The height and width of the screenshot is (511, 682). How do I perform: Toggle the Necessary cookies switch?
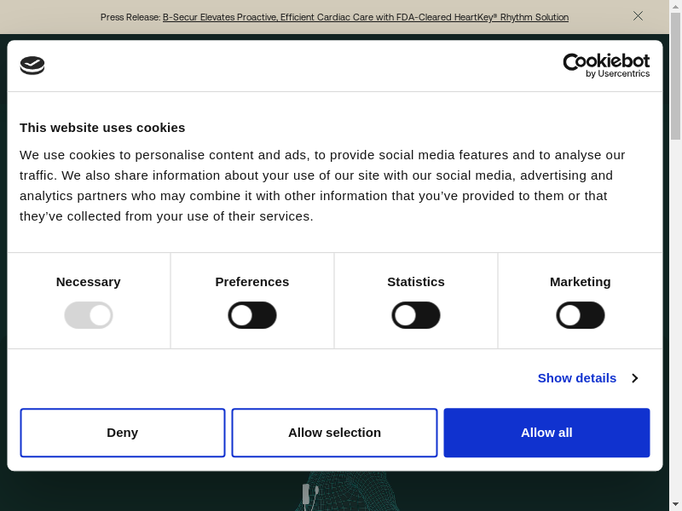tap(89, 315)
